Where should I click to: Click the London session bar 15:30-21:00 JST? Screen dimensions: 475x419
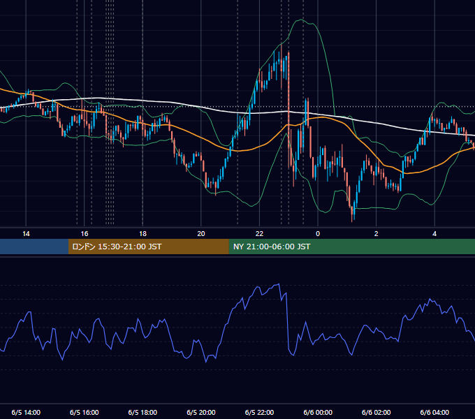pyautogui.click(x=148, y=247)
